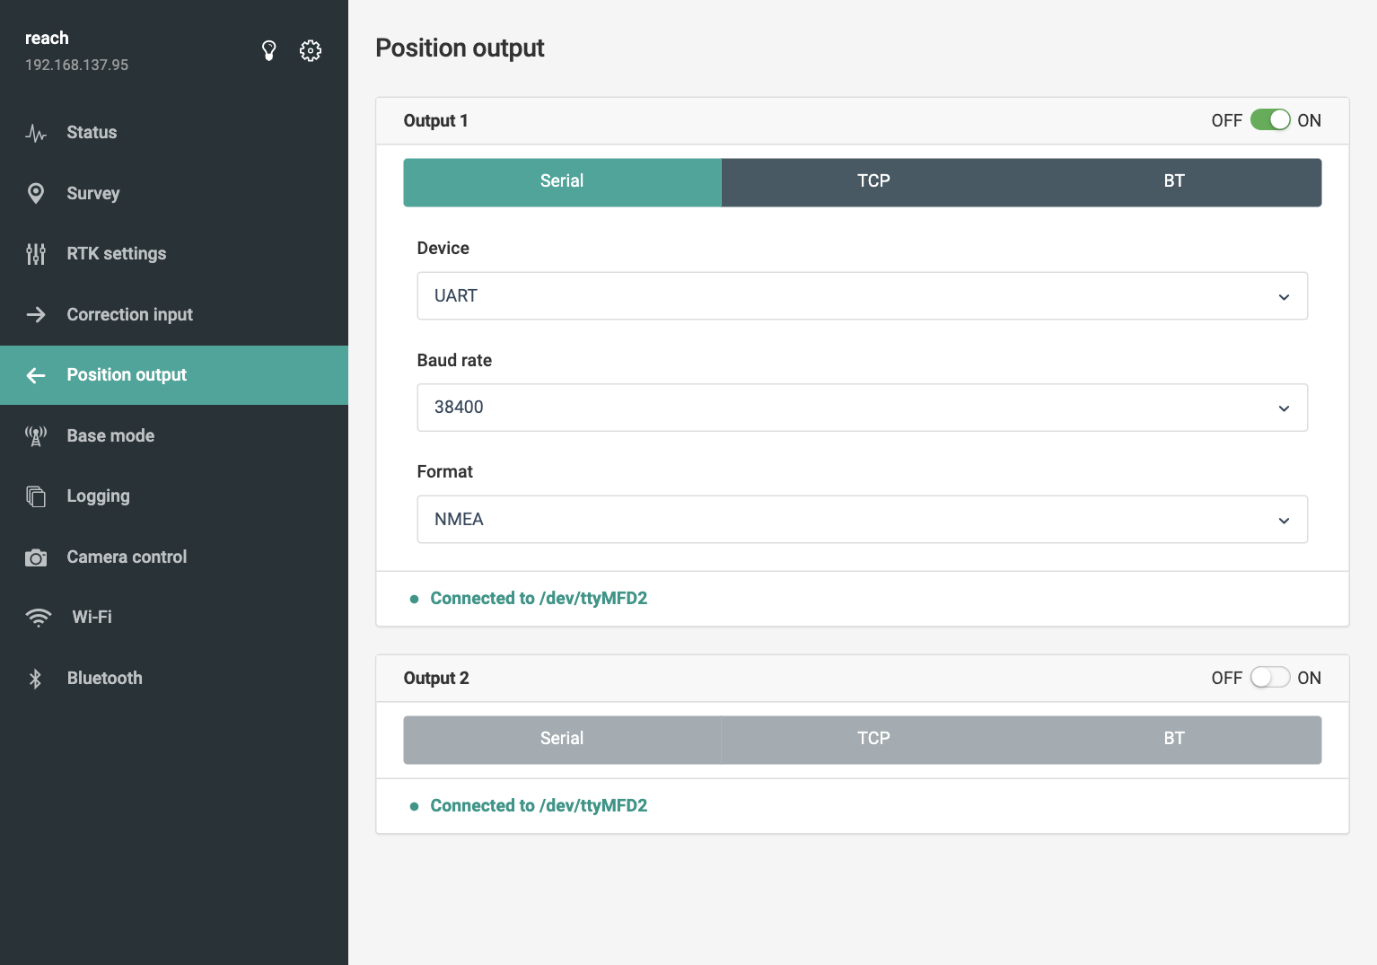
Task: Click the Format label
Action: click(444, 472)
